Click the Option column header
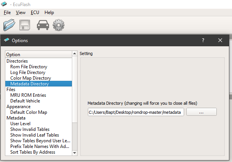The width and height of the screenshot is (232, 162). (38, 55)
